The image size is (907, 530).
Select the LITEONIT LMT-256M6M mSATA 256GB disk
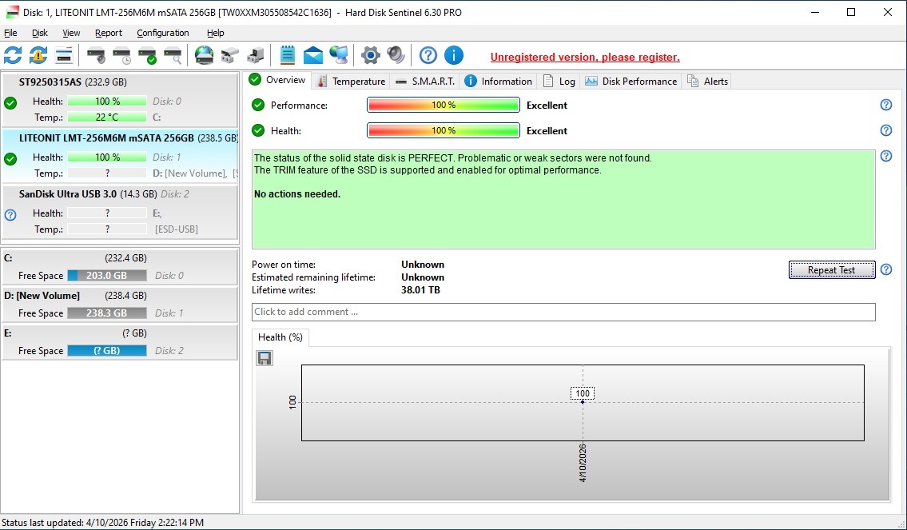(x=120, y=156)
